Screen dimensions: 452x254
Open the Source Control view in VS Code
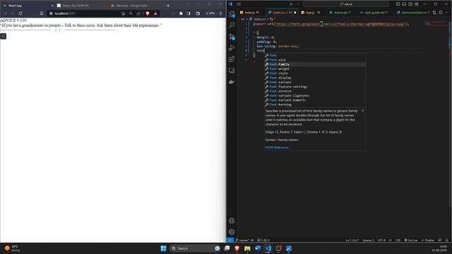coord(232,37)
